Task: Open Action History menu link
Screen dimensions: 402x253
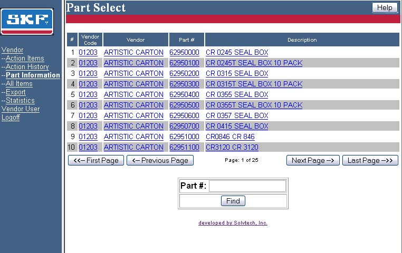Action: (27, 67)
